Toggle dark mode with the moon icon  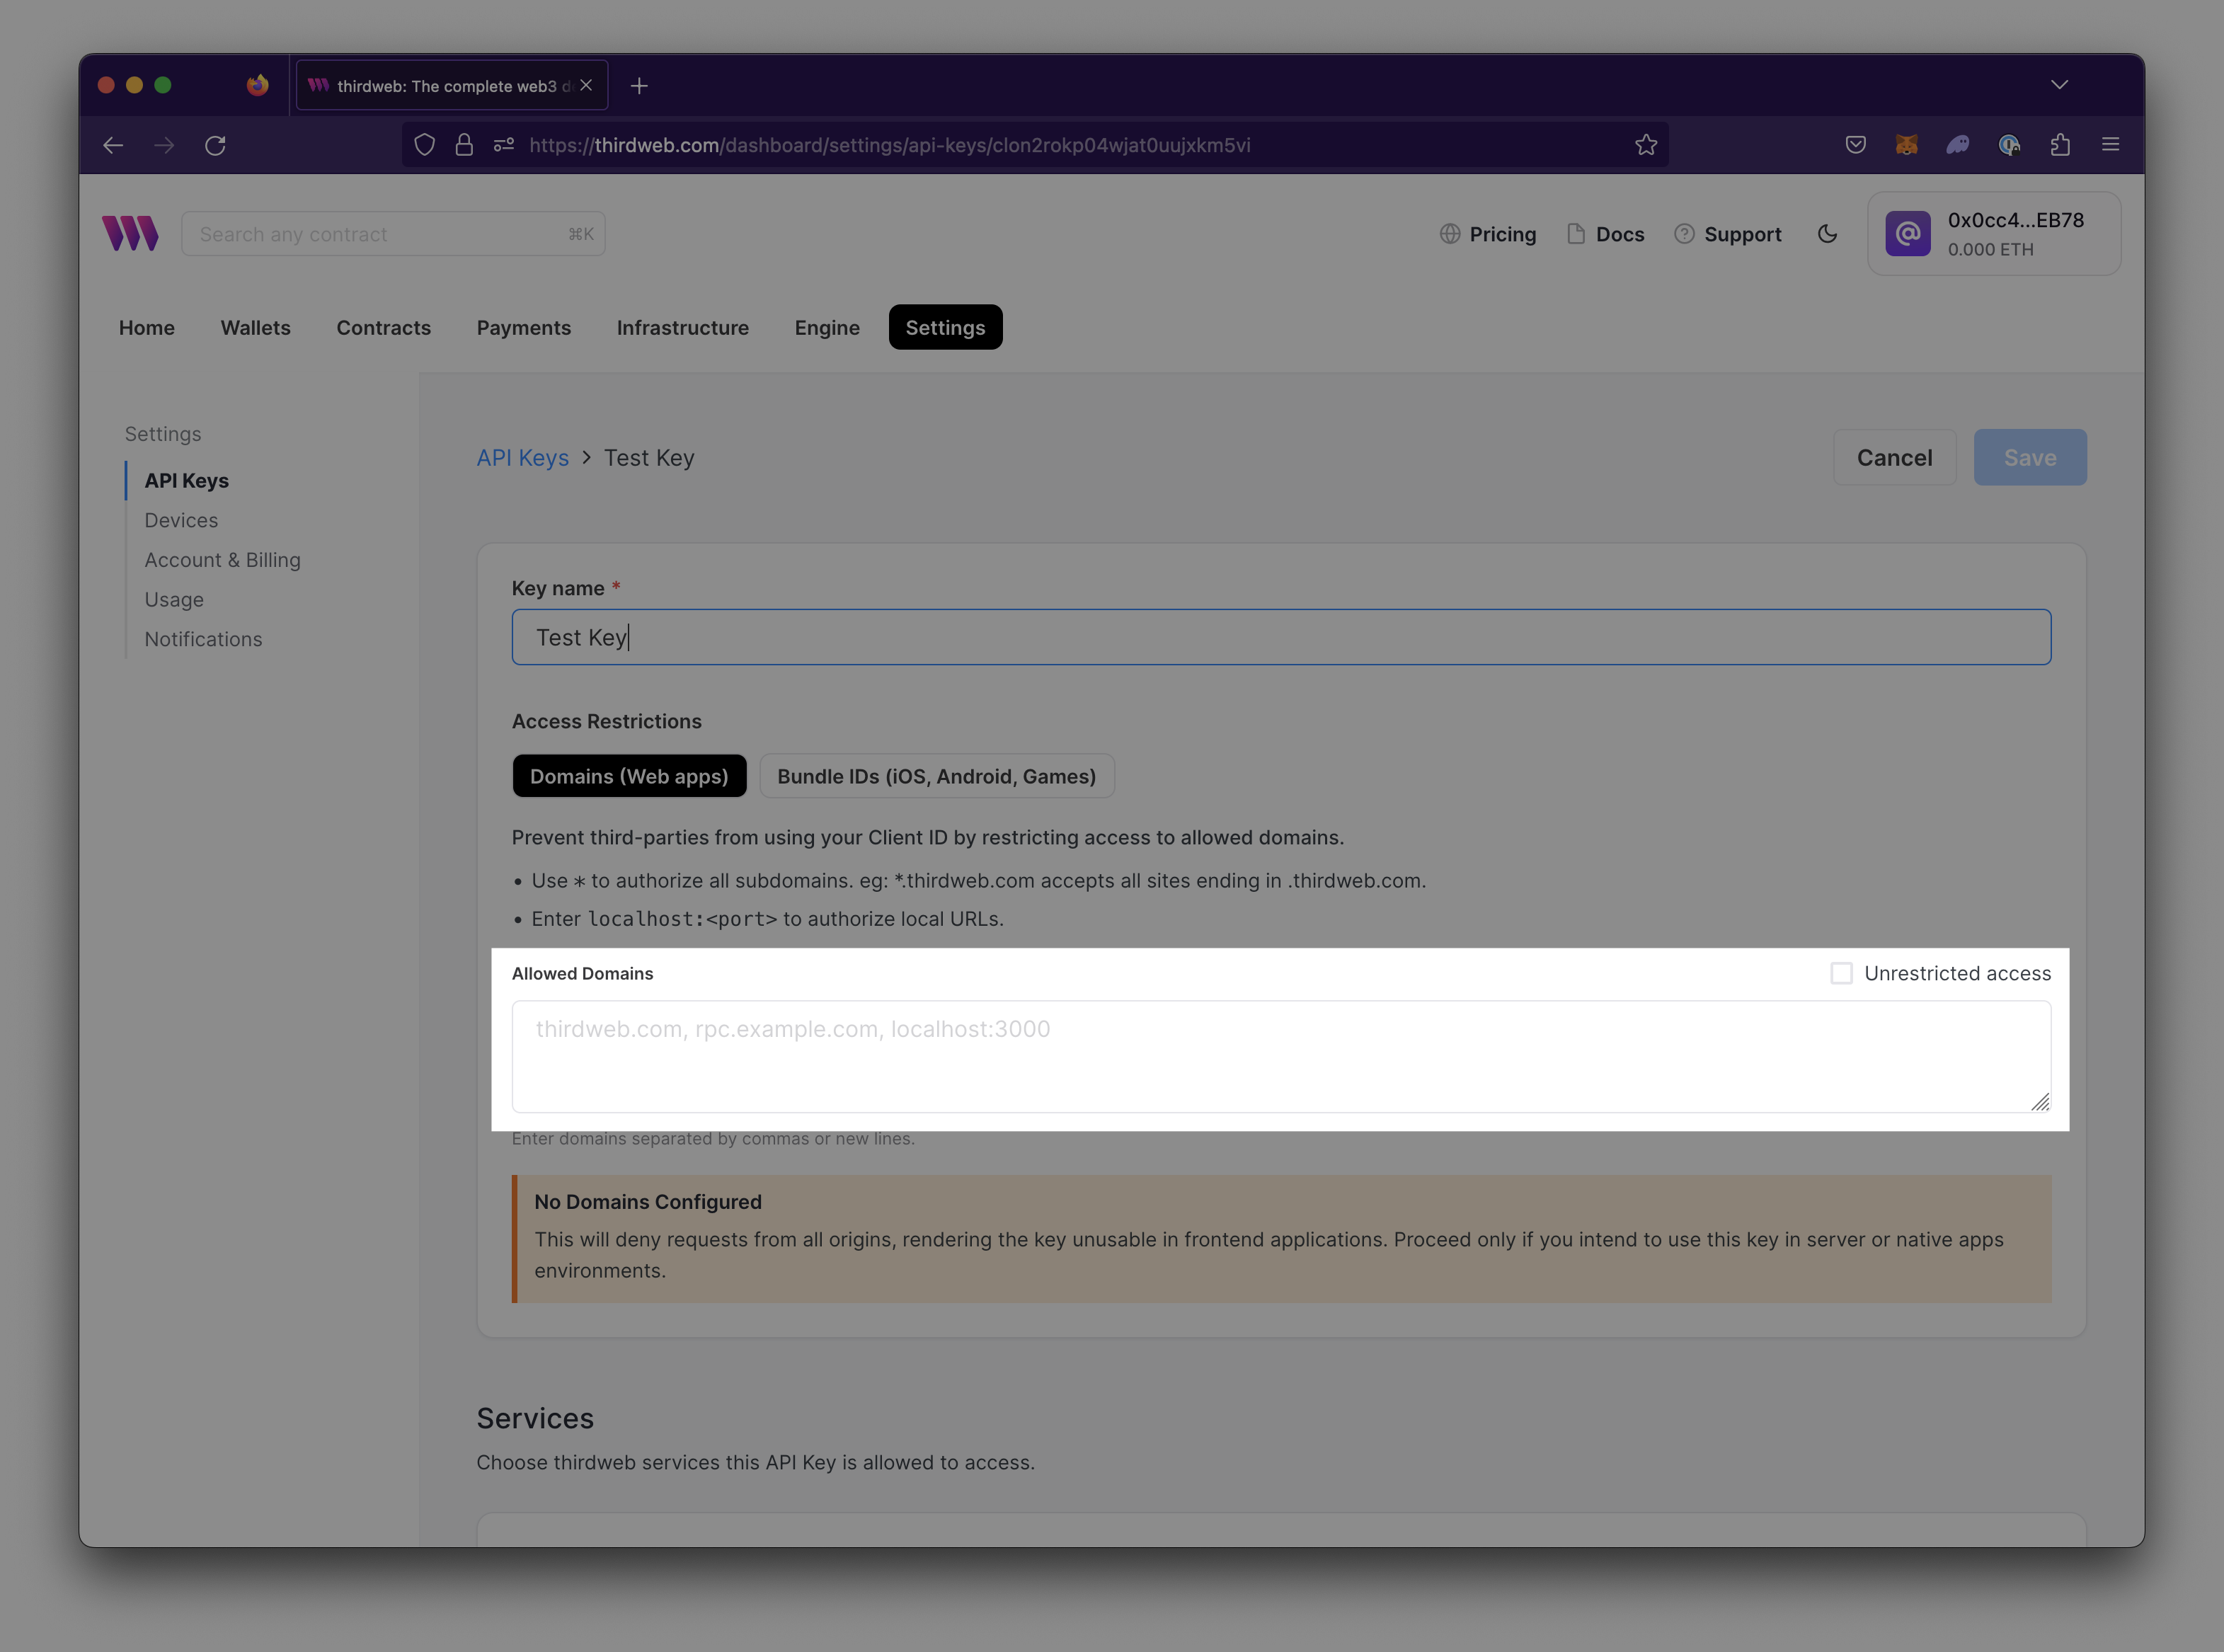[x=1828, y=233]
